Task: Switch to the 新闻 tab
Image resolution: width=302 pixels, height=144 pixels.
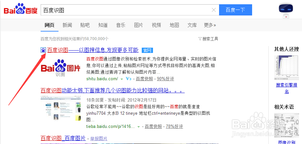Action: coord(67,25)
